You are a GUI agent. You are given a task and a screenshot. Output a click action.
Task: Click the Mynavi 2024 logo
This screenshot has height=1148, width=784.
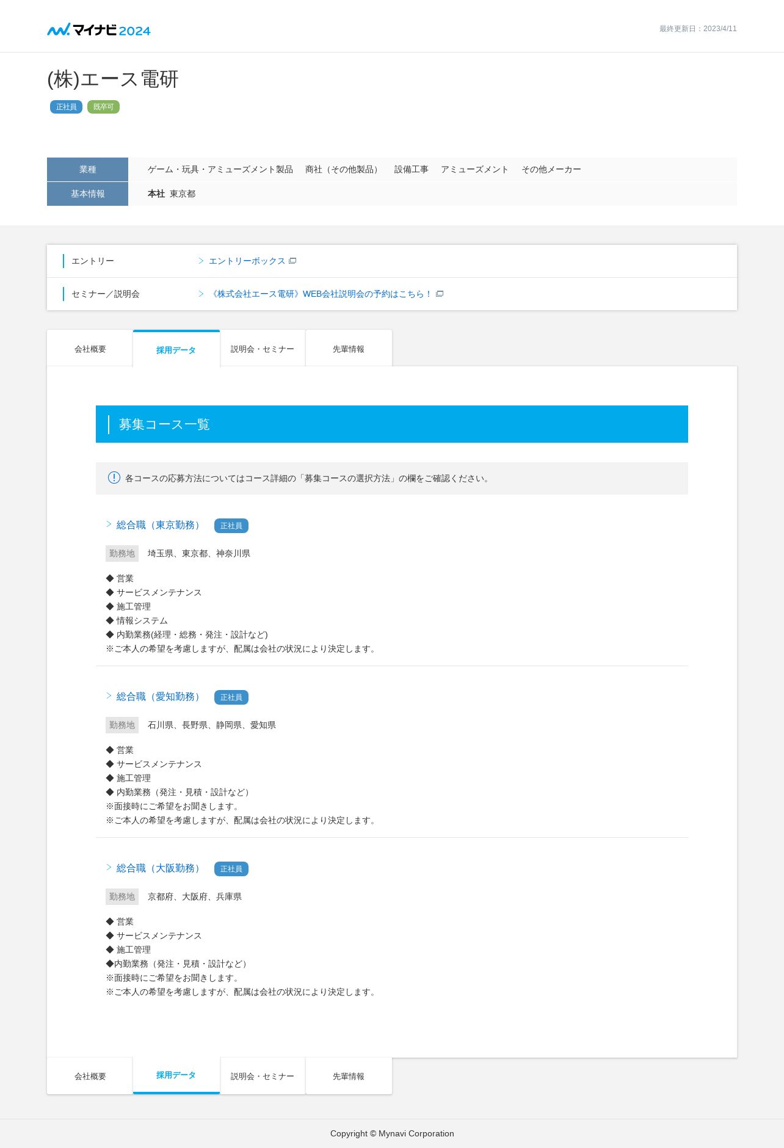pos(99,29)
